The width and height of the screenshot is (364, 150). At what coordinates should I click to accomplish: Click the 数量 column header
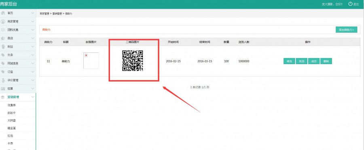click(x=226, y=42)
